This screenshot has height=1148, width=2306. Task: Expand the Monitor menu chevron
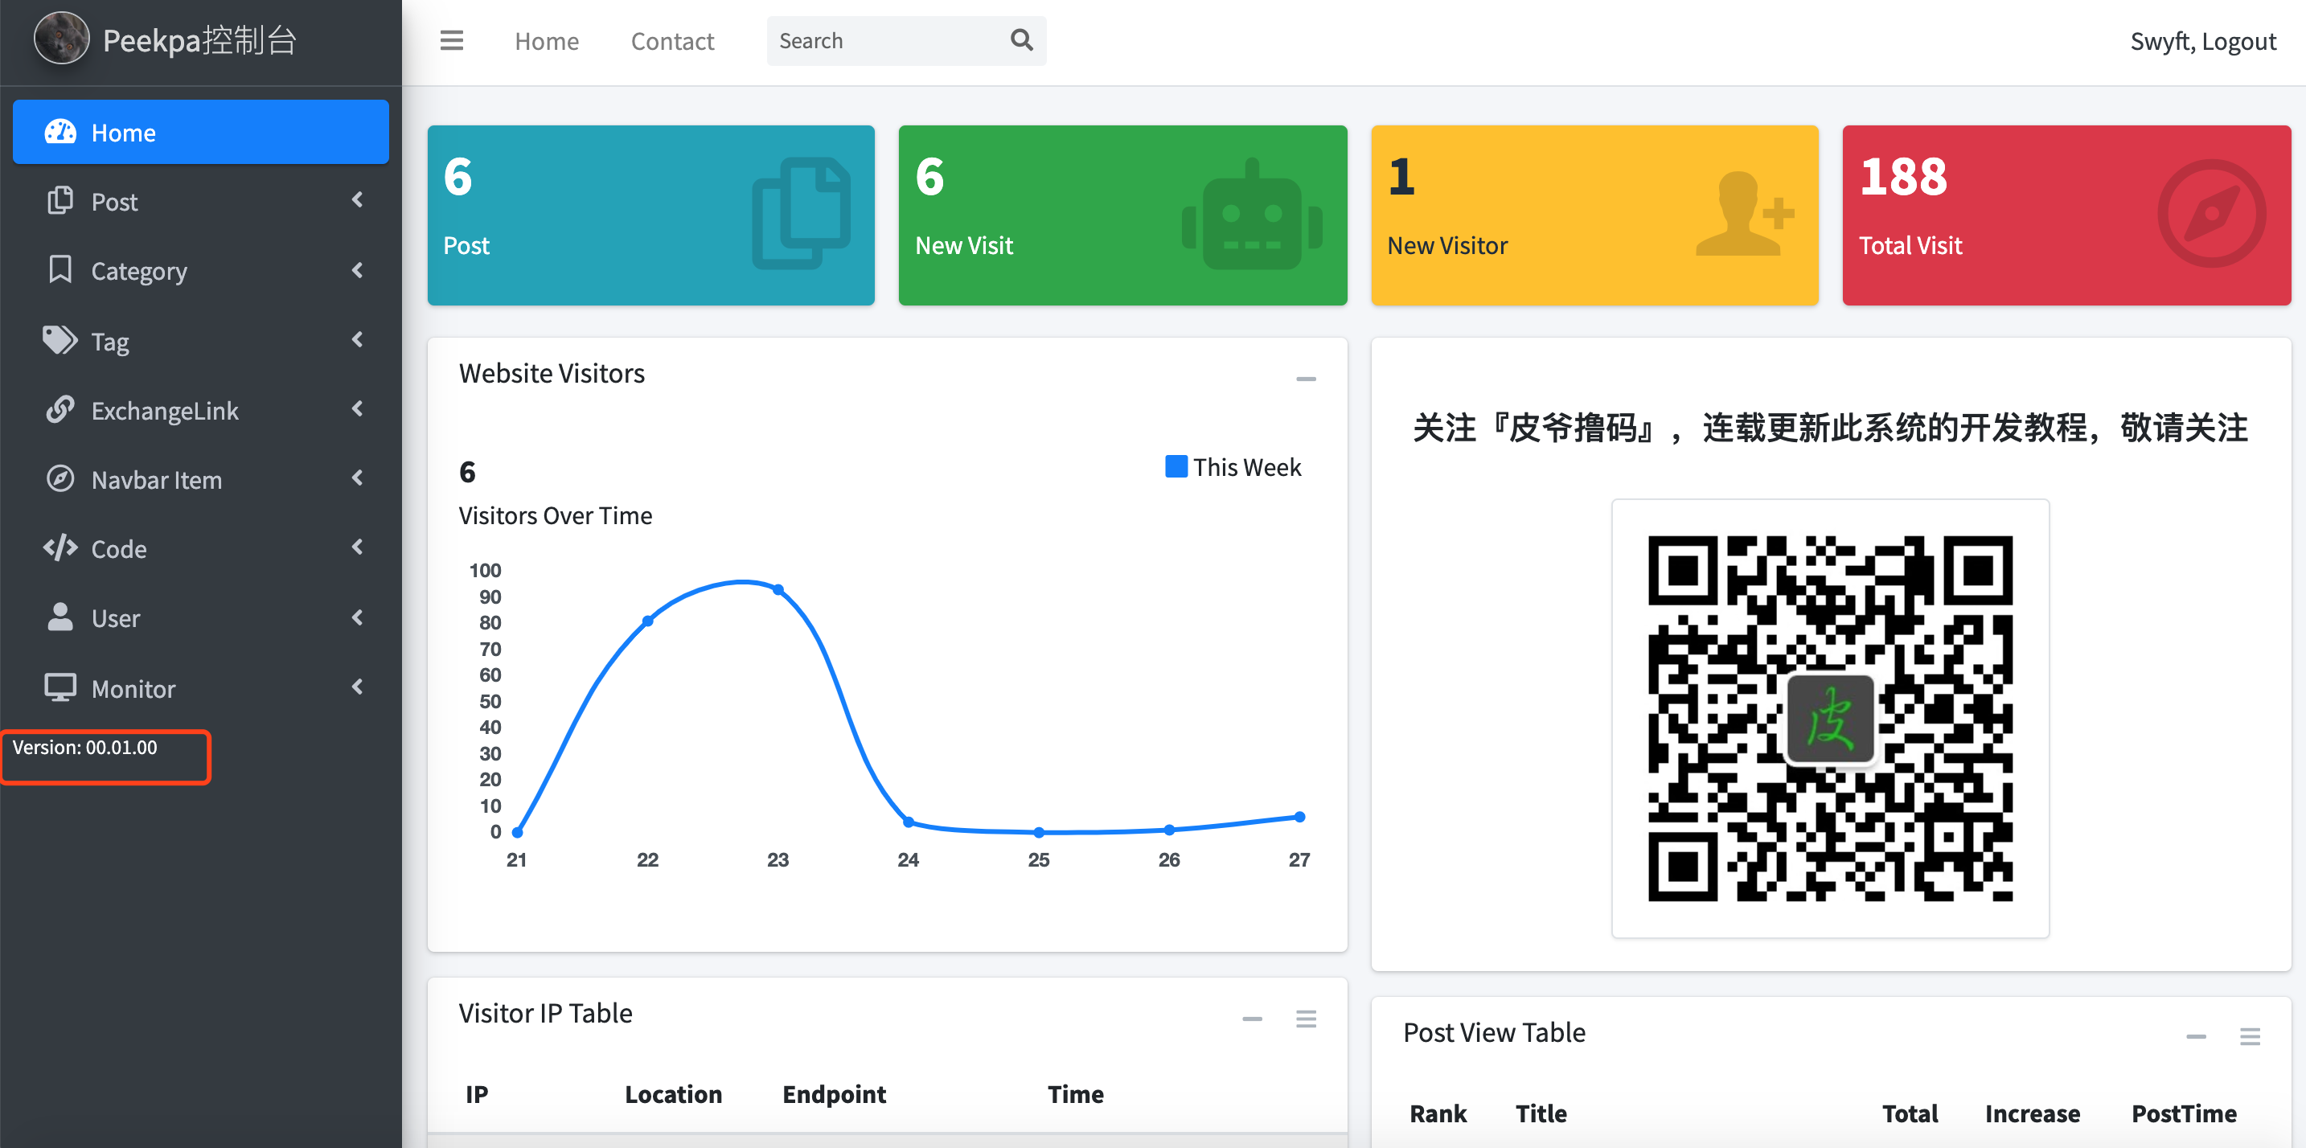tap(358, 687)
